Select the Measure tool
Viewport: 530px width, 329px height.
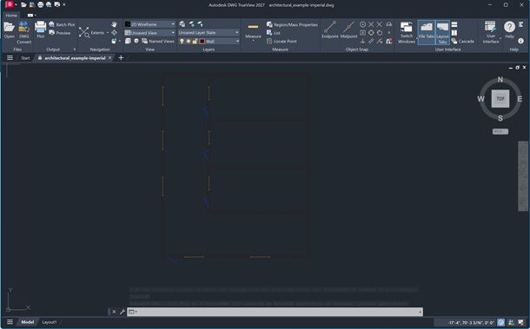click(253, 30)
